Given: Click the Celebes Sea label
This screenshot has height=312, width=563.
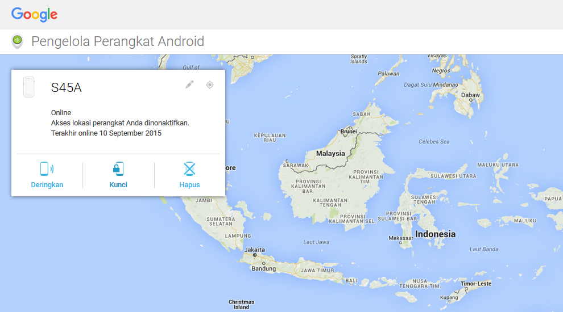Looking at the screenshot, I should pyautogui.click(x=434, y=141).
